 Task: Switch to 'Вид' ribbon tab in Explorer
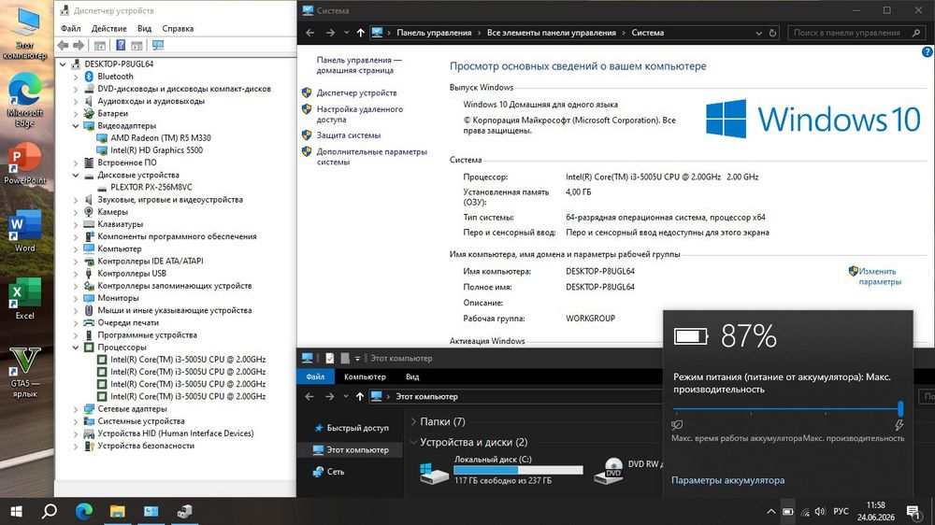click(412, 376)
